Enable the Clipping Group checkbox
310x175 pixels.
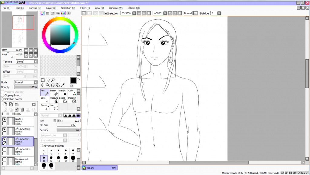pyautogui.click(x=3, y=95)
